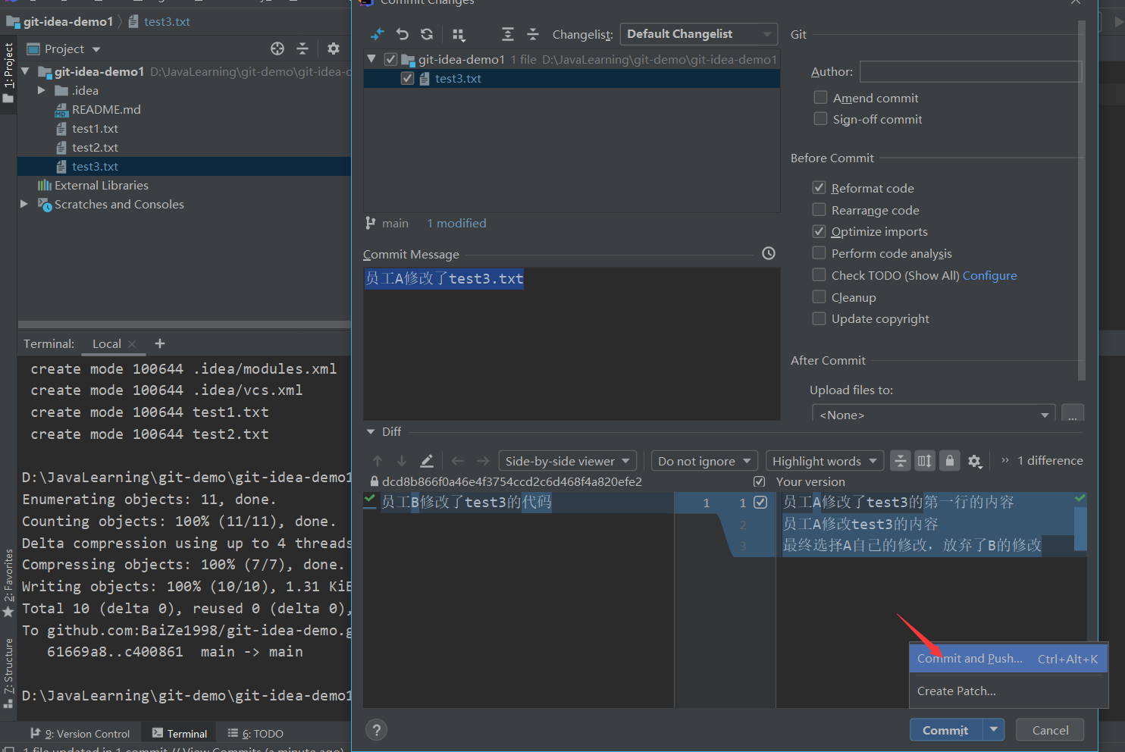Enable the Amend commit checkbox
Viewport: 1125px width, 752px height.
pyautogui.click(x=820, y=98)
